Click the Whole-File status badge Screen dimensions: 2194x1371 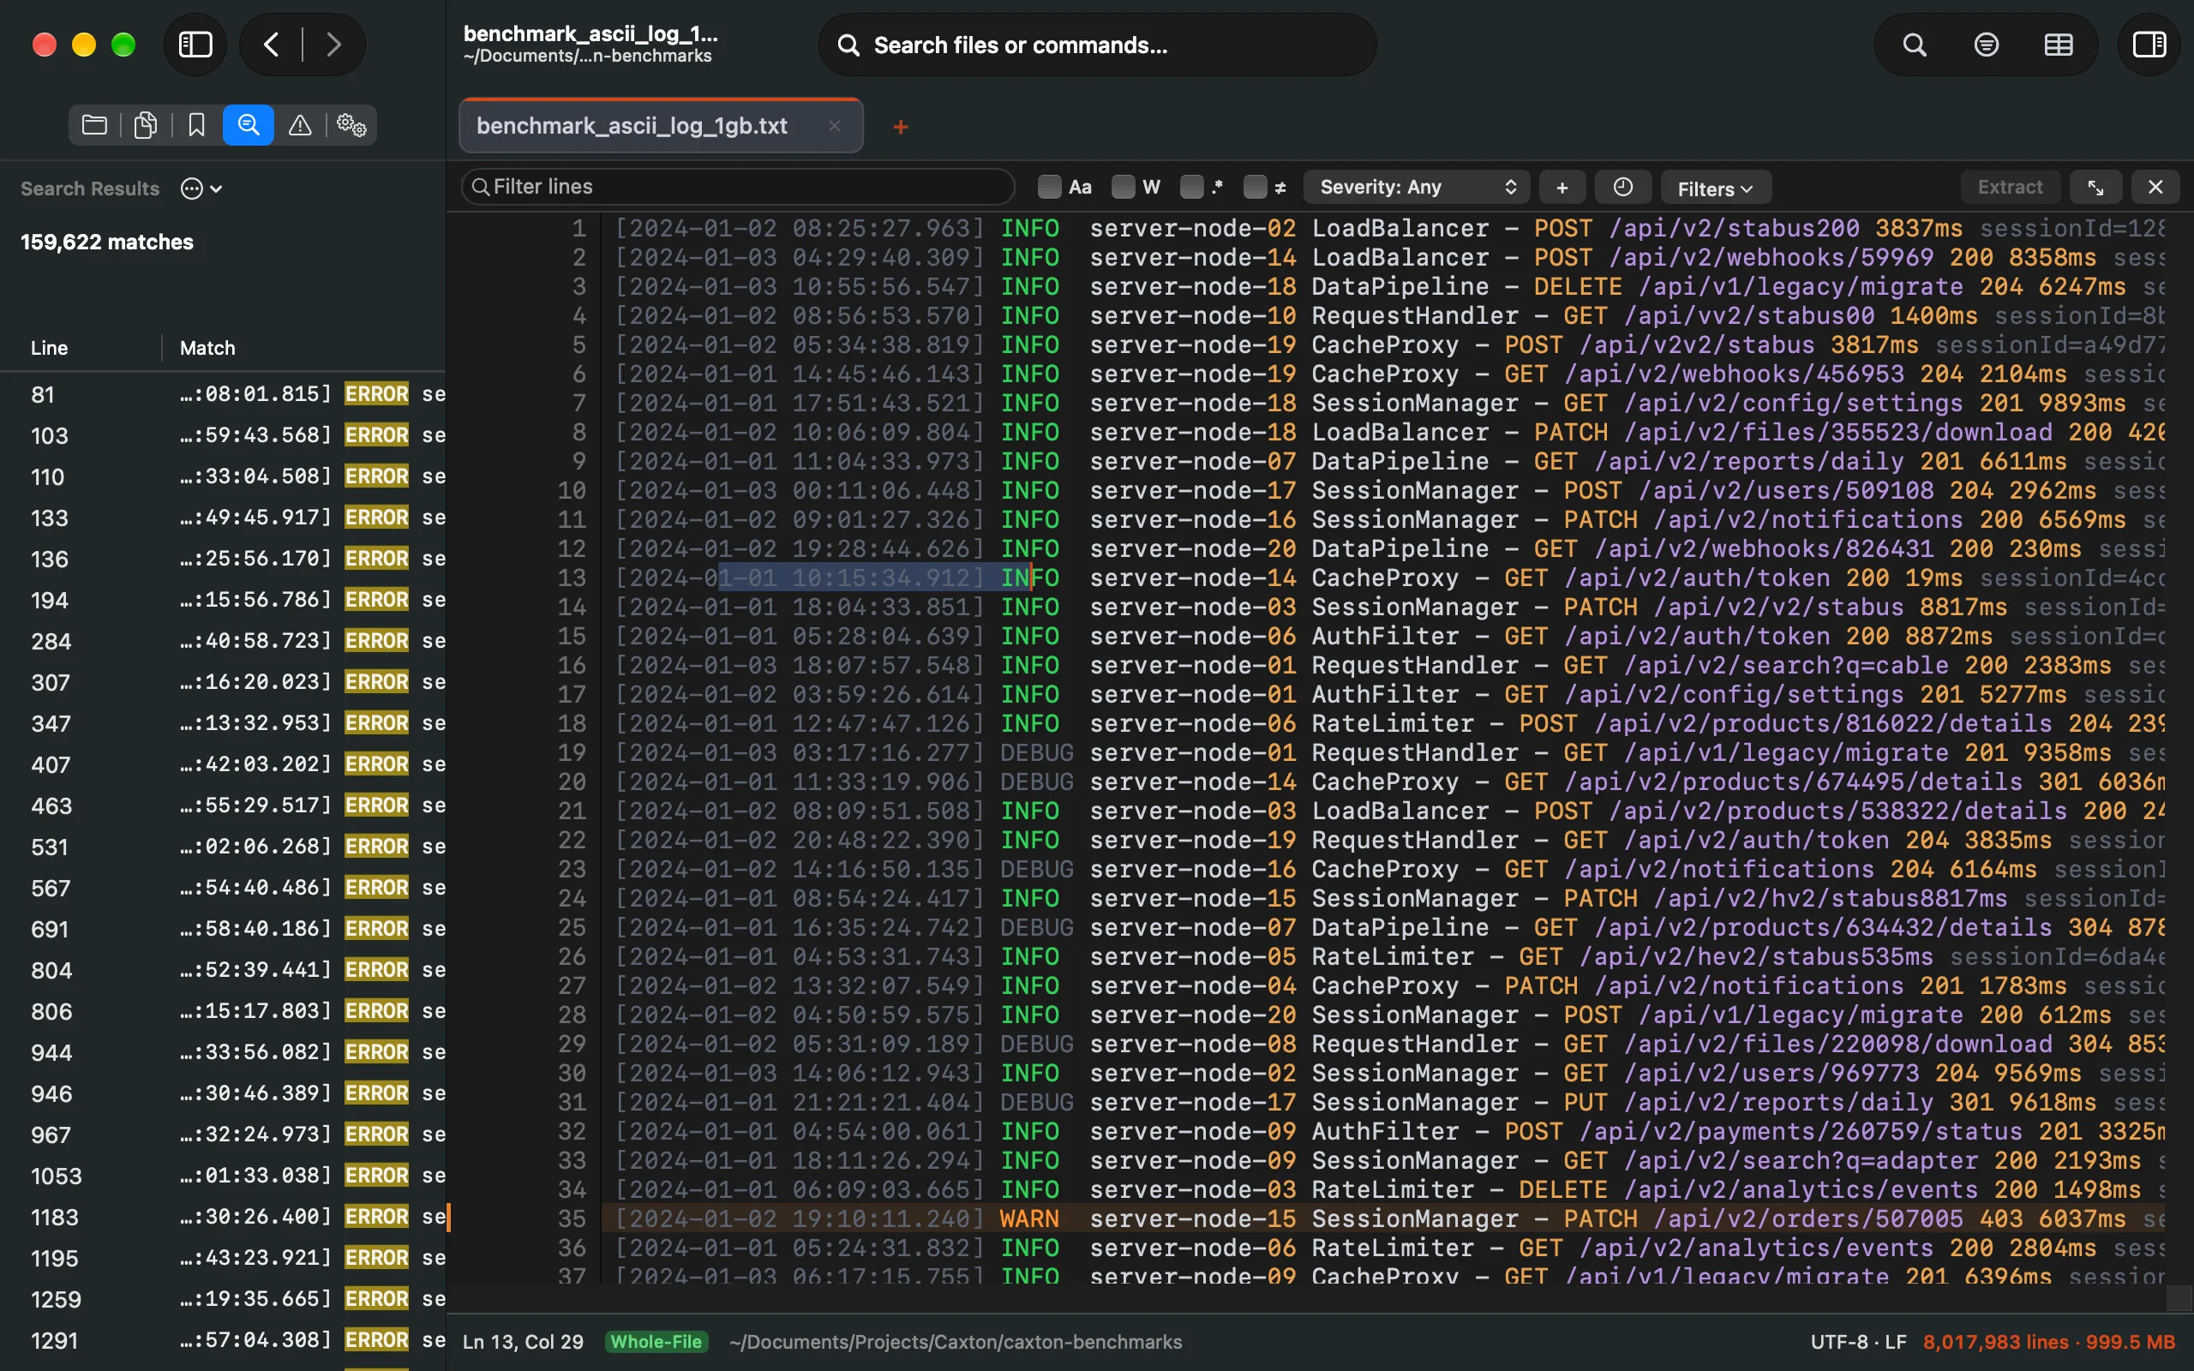click(656, 1342)
